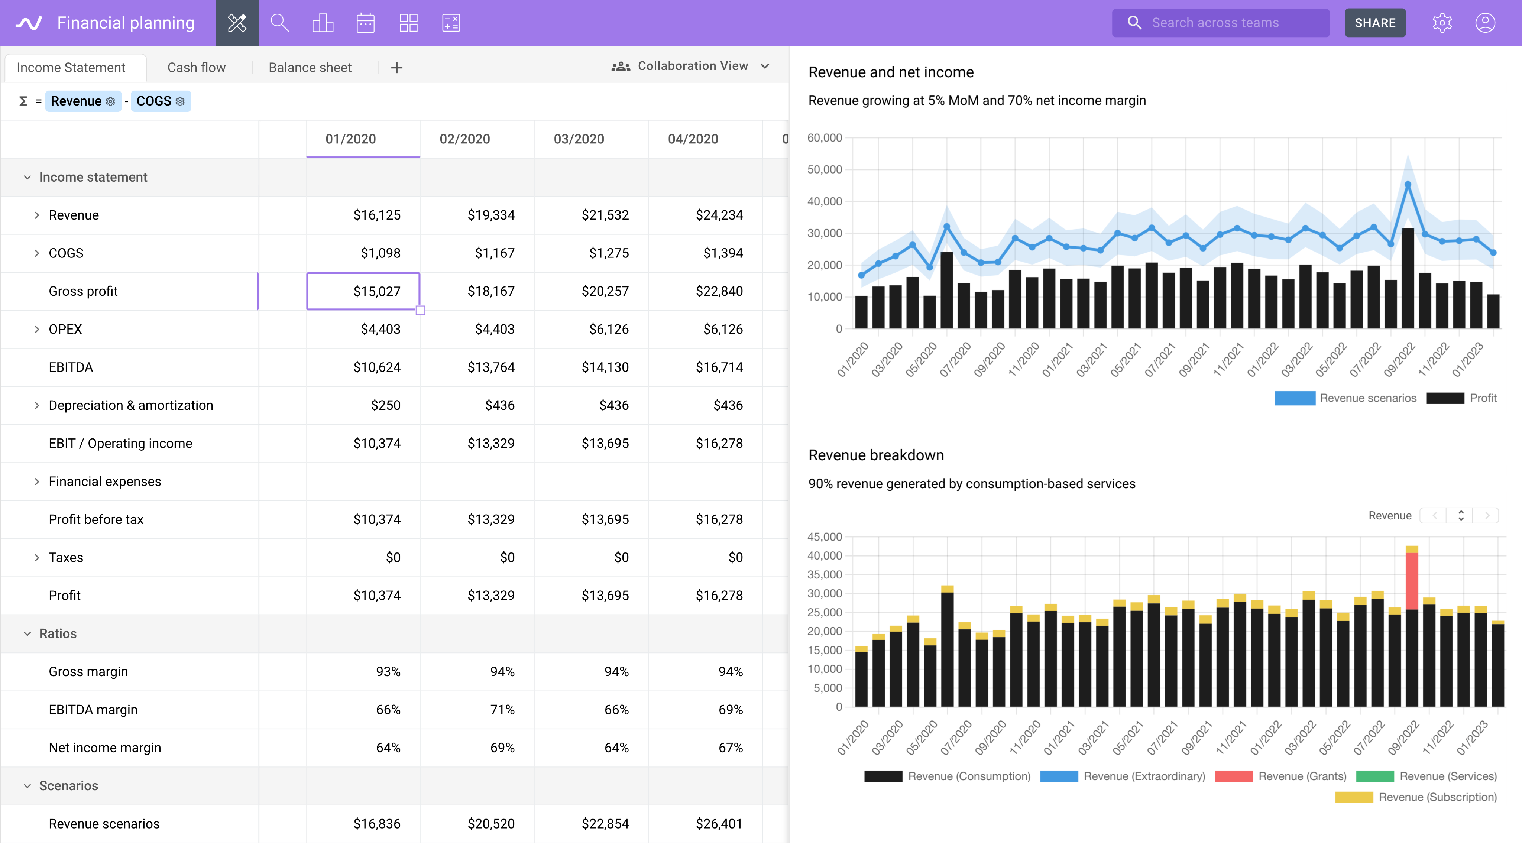Click the gear on Revenue formula chip
This screenshot has width=1522, height=843.
tap(110, 101)
